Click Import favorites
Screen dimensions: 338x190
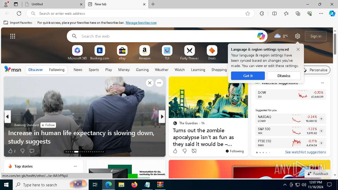tap(18, 23)
